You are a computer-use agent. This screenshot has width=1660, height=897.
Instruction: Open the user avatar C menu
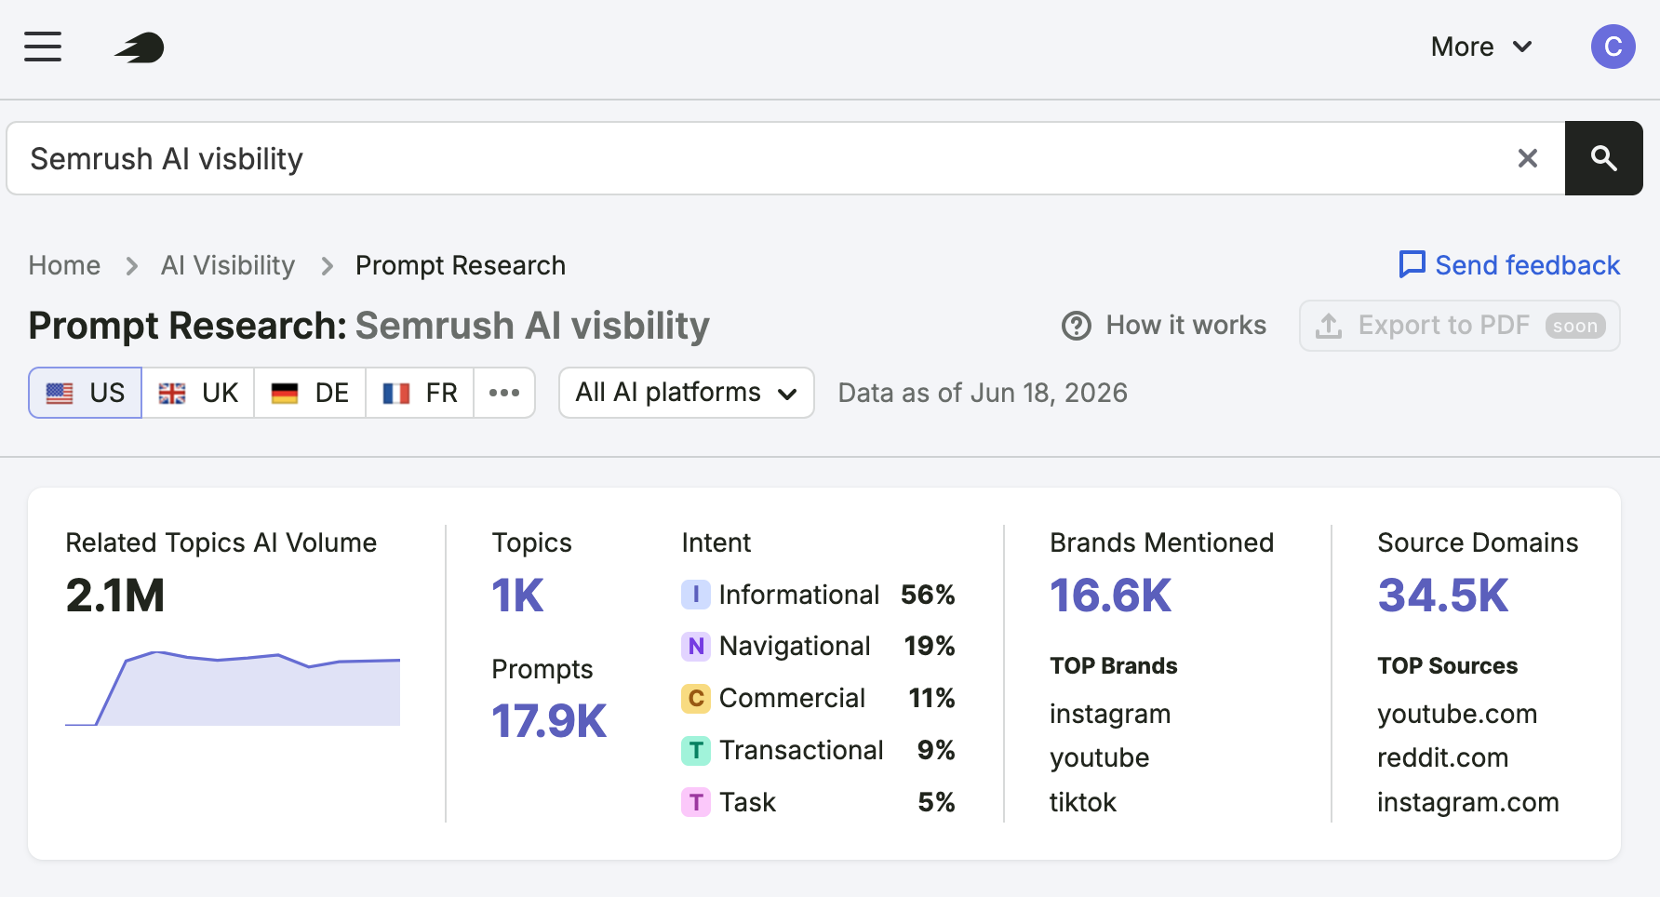[x=1613, y=47]
